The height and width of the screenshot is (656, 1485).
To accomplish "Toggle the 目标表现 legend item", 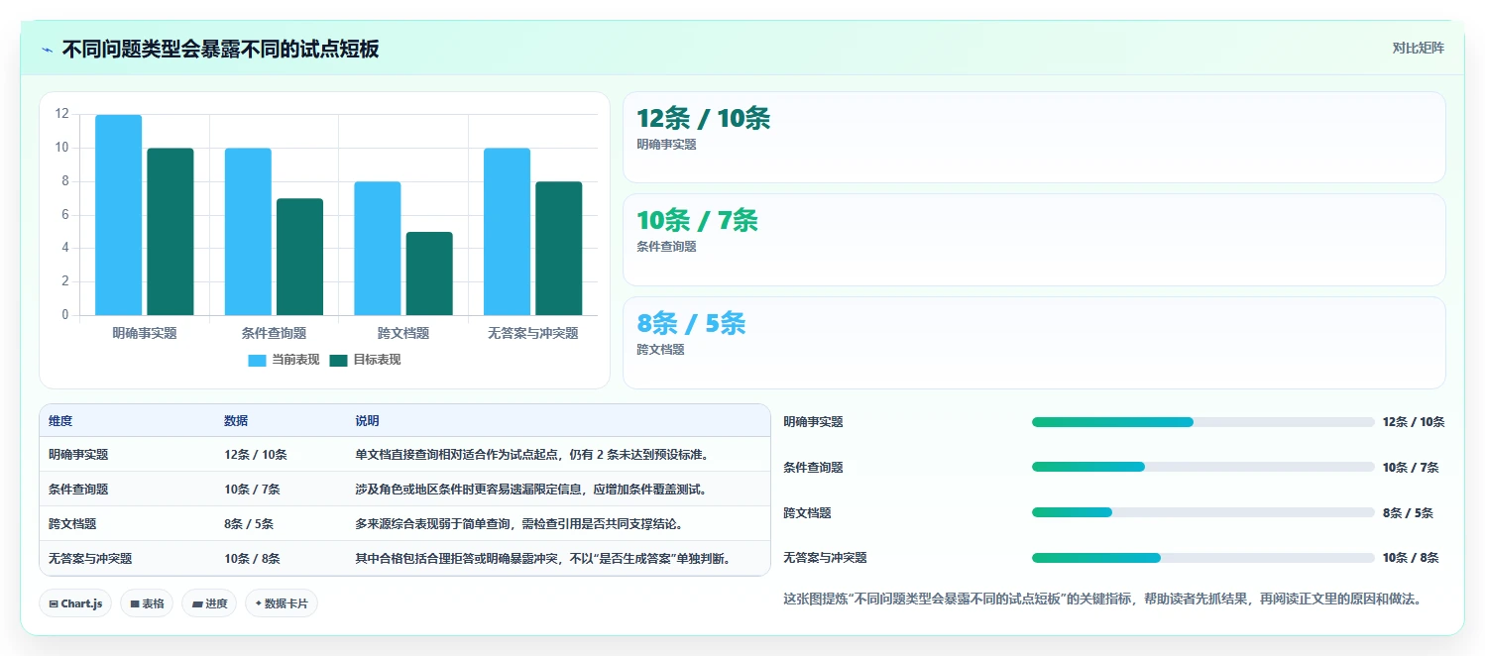I will coord(365,360).
